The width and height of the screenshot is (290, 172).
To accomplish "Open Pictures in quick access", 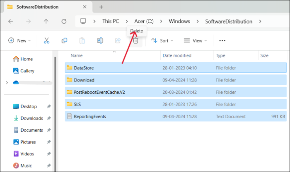I will coord(24,142).
